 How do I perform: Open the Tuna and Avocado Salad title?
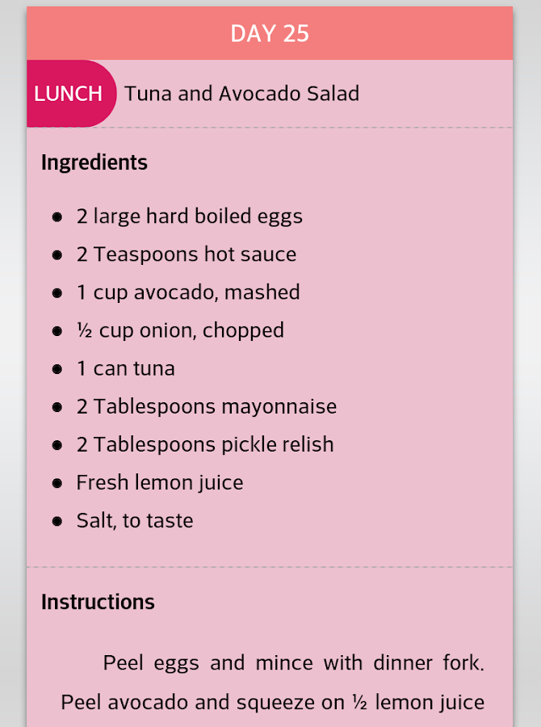pos(241,94)
